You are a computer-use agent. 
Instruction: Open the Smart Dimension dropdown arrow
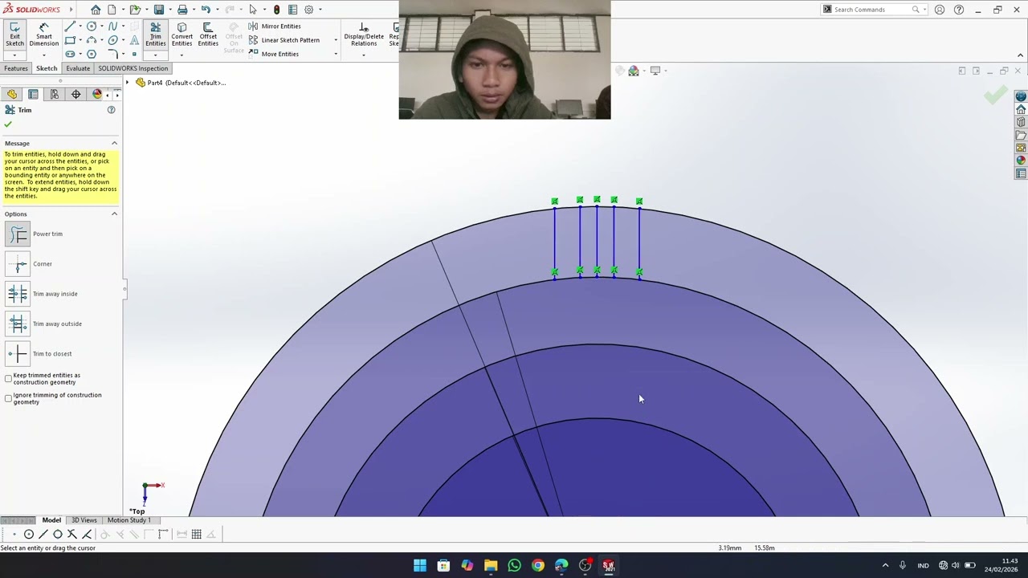(44, 55)
